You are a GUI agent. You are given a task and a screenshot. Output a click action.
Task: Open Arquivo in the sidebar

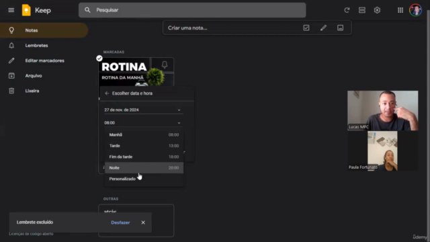click(44, 75)
